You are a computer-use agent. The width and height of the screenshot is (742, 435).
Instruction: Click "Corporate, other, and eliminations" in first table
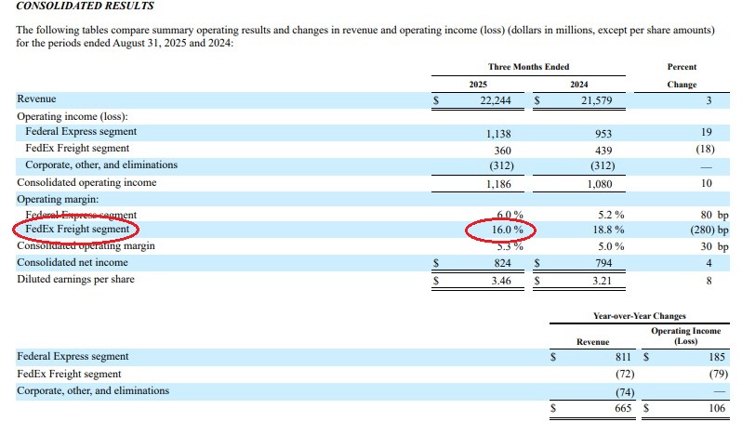101,165
